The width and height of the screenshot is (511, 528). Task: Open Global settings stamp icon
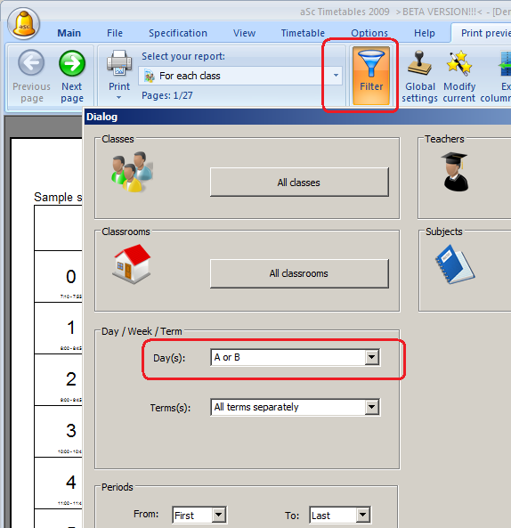point(419,62)
